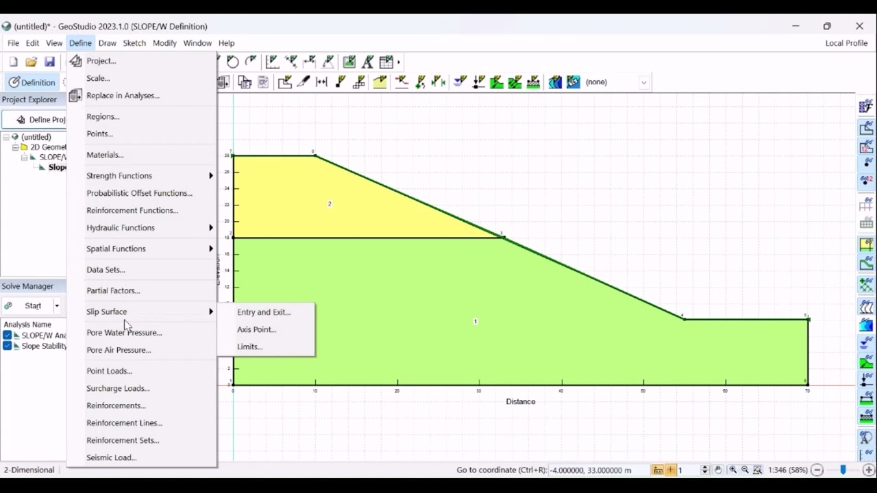The image size is (877, 493).
Task: Open the Help menu
Action: 226,43
